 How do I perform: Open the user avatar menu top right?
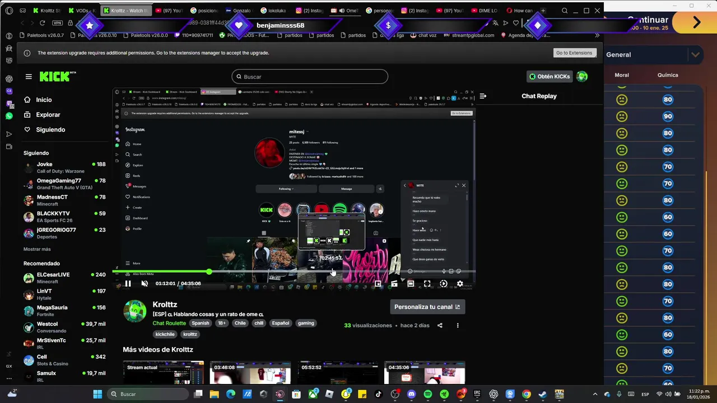pyautogui.click(x=582, y=77)
